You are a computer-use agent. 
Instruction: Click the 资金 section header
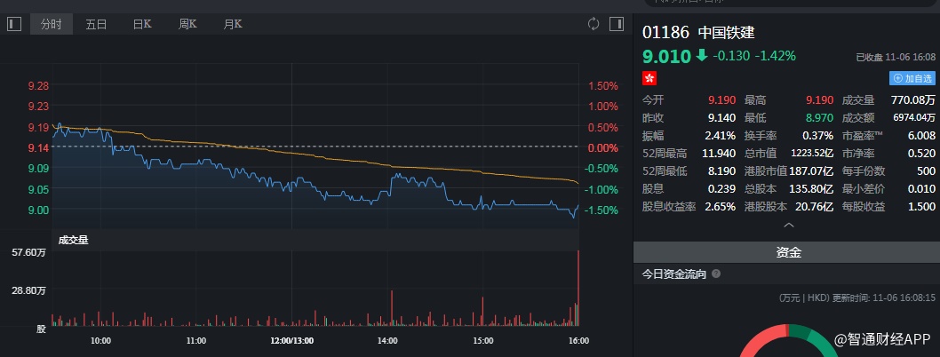click(x=788, y=253)
